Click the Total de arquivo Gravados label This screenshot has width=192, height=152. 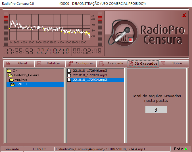click(x=156, y=98)
